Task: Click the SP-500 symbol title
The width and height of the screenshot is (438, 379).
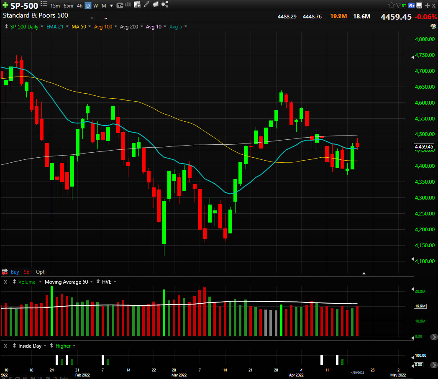Action: [x=24, y=5]
